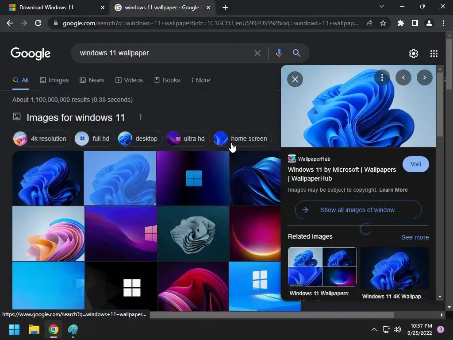
Task: Switch to Books search tab
Action: 167,80
